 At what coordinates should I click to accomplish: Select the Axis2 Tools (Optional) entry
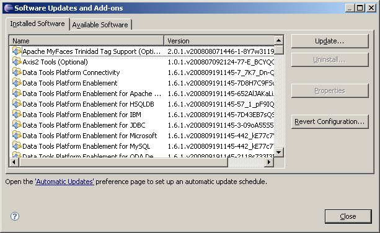142,62
